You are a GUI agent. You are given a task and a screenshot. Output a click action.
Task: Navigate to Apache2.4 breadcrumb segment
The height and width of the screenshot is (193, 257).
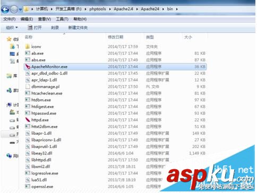123,9
